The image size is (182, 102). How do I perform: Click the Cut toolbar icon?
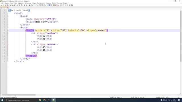(17, 5)
